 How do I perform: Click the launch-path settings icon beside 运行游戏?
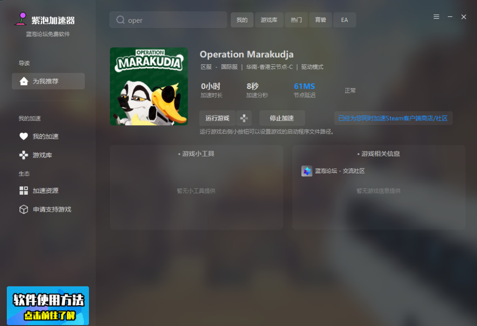pyautogui.click(x=244, y=118)
